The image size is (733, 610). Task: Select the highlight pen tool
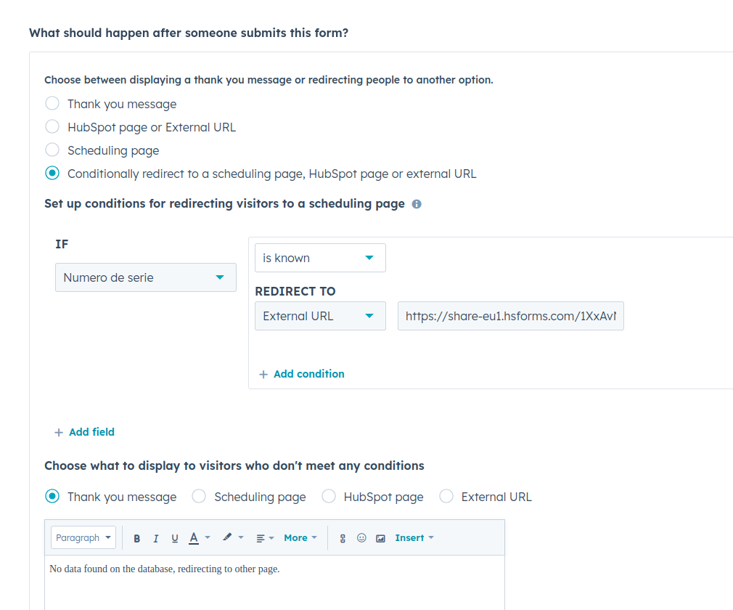pyautogui.click(x=227, y=537)
